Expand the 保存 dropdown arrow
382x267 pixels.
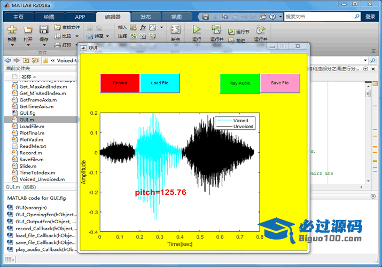click(x=44, y=45)
